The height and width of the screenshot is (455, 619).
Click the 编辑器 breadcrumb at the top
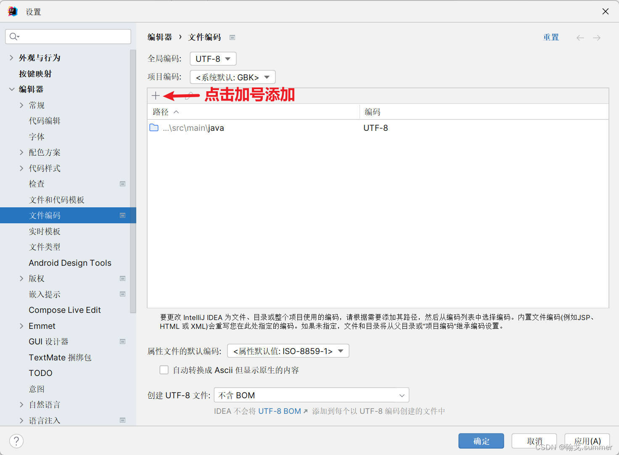pos(159,37)
